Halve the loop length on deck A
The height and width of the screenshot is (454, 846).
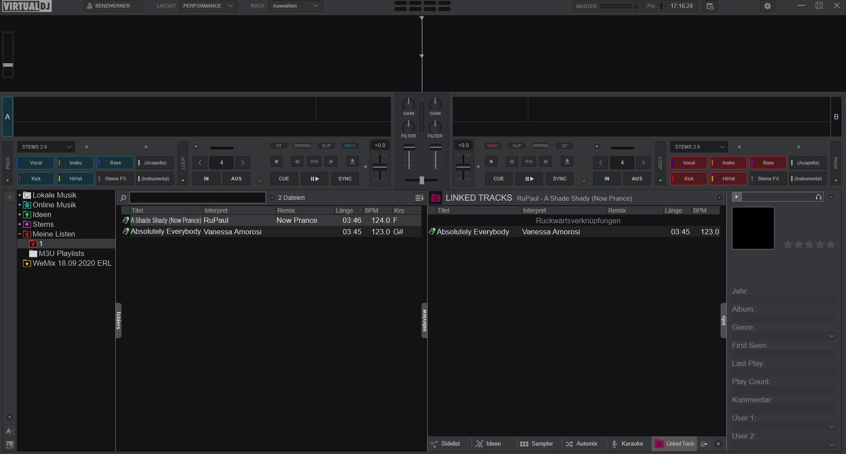click(x=200, y=163)
